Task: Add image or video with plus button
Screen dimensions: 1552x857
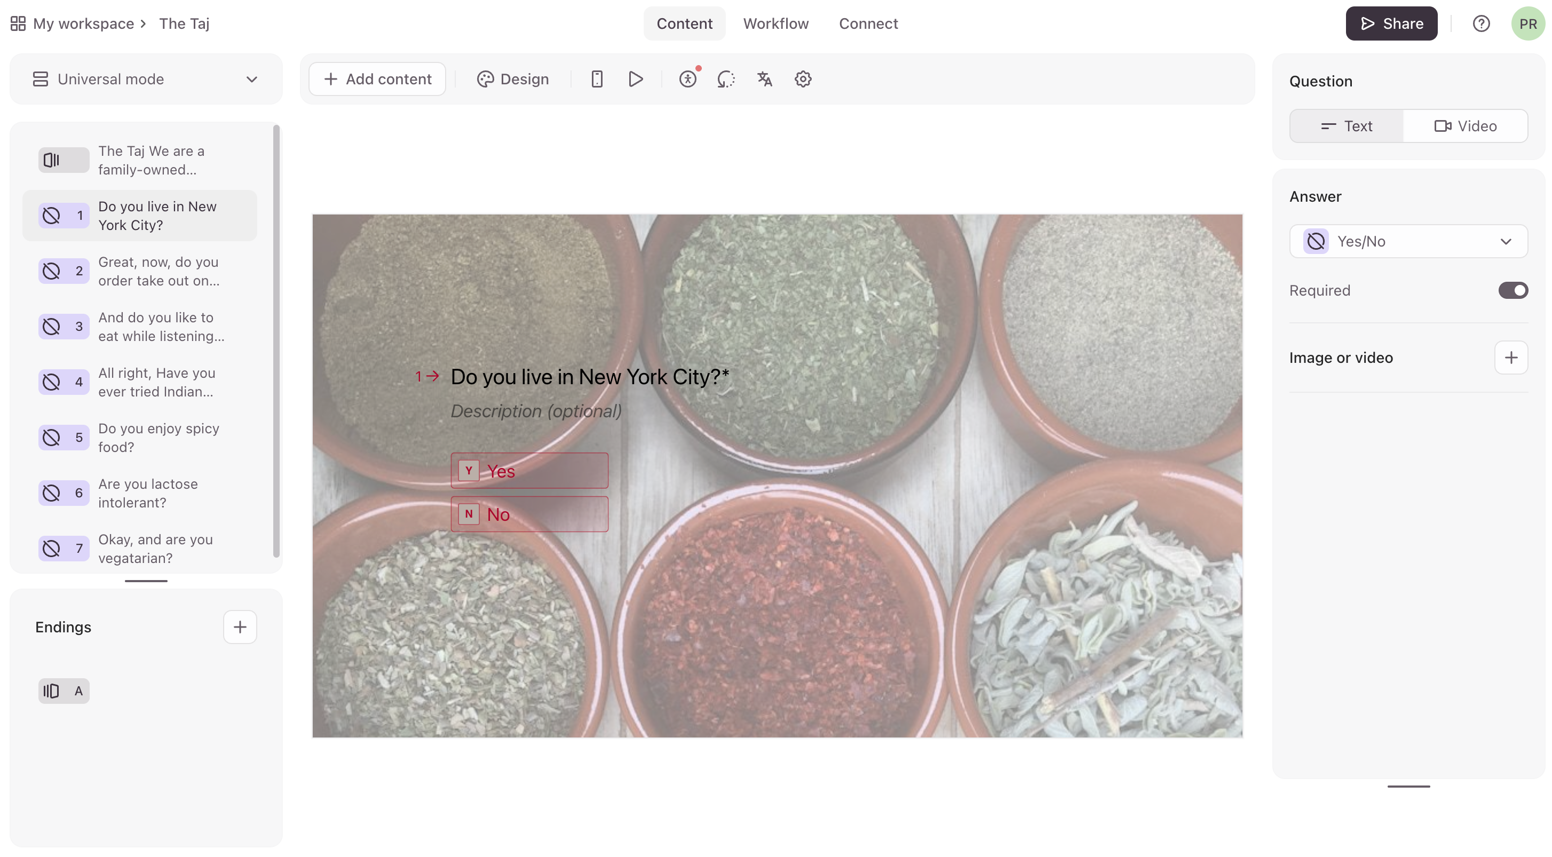Action: point(1511,358)
